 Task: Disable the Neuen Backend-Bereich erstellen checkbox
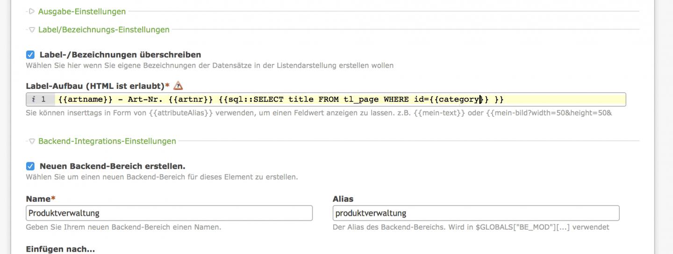[x=30, y=166]
